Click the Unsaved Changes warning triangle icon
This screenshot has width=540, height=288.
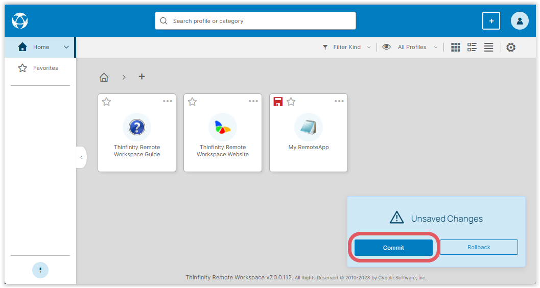(x=397, y=218)
